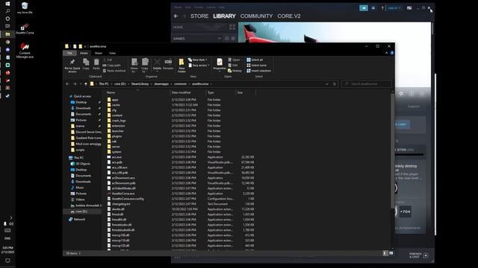Click Select none in ribbon
The image size is (478, 268).
[256, 66]
